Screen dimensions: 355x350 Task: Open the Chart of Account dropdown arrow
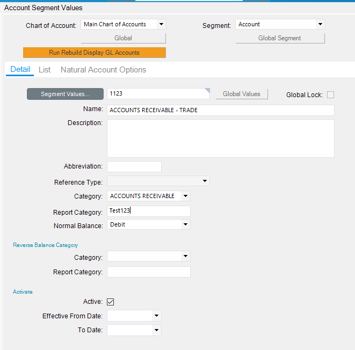coord(161,24)
